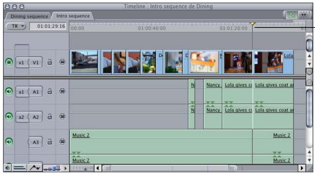Toggle audio controls speaker button at bottom
The height and width of the screenshot is (174, 315).
coord(8,168)
